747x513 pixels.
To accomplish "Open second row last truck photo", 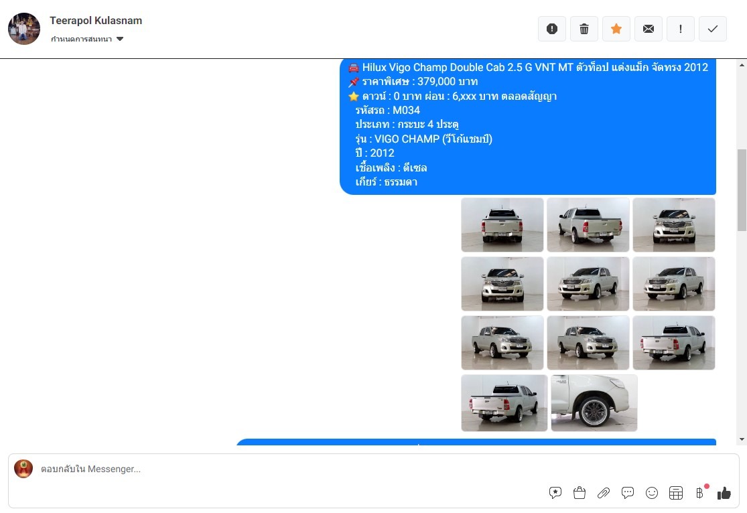I will 673,284.
